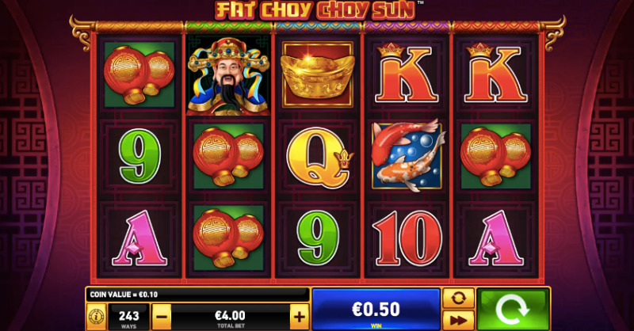
Task: Click the pink A in fifth reel
Action: 496,238
